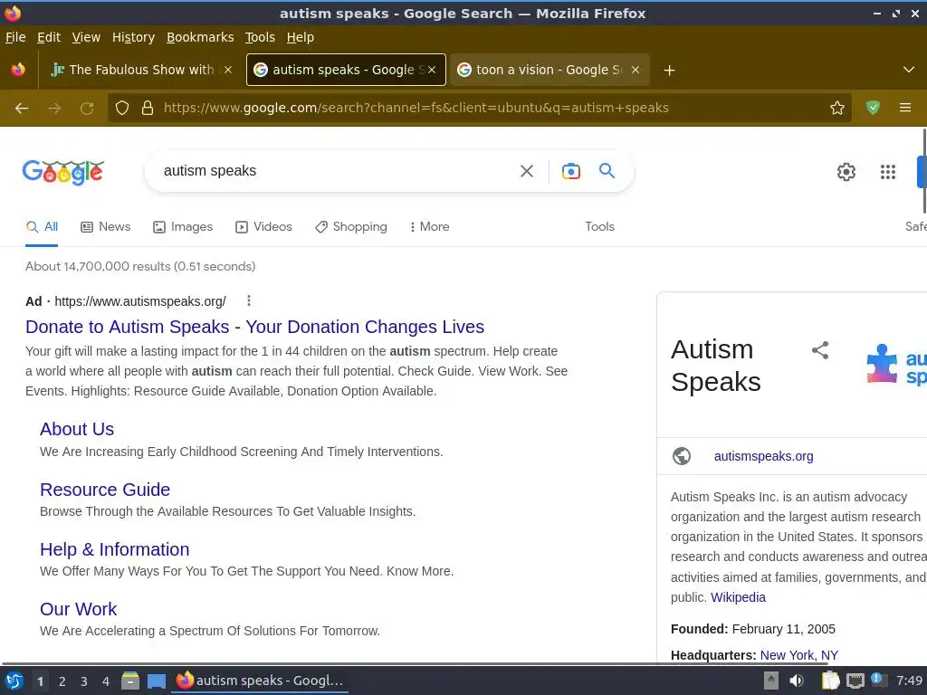Click the removable media tray icon

tap(771, 681)
